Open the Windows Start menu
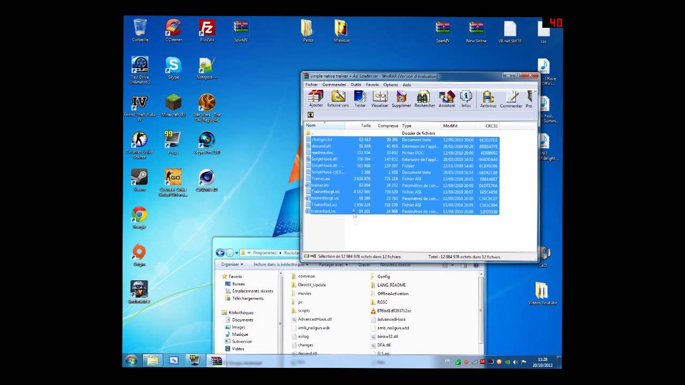The height and width of the screenshot is (385, 685). (x=131, y=360)
